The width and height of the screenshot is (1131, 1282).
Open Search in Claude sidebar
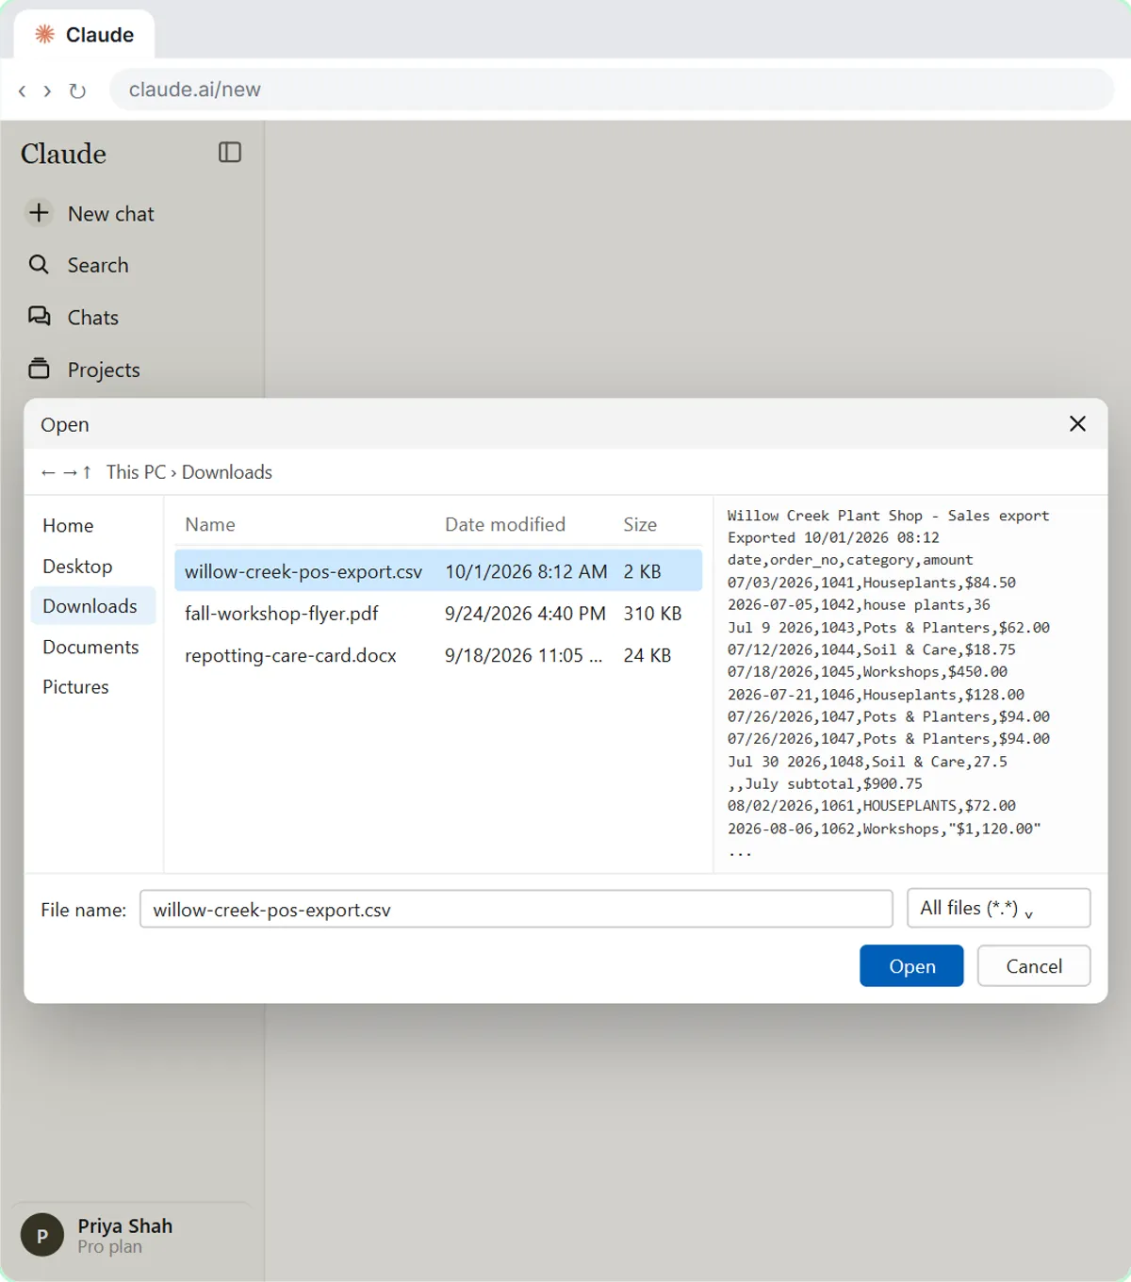(x=78, y=265)
